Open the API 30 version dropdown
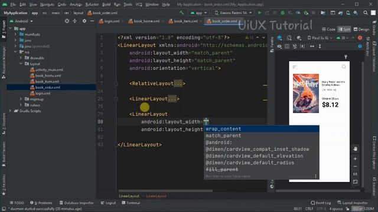The image size is (378, 212). point(343,38)
